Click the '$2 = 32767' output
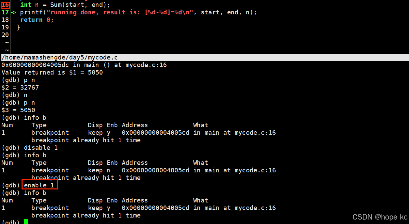The width and height of the screenshot is (409, 224). (x=20, y=88)
